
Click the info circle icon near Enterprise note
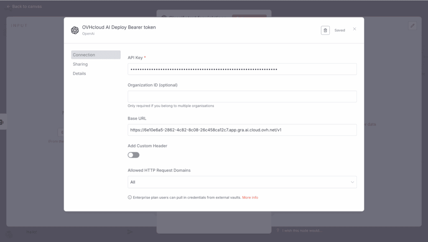tap(130, 197)
